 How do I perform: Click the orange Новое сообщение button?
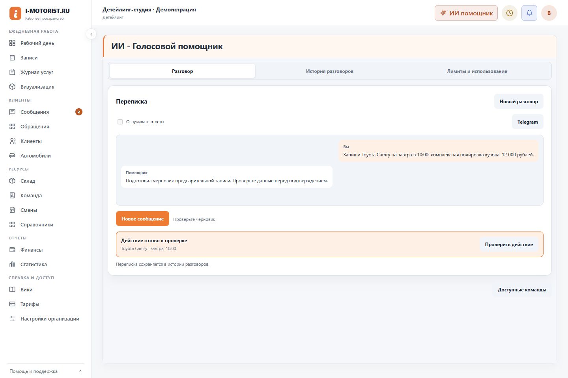[142, 219]
